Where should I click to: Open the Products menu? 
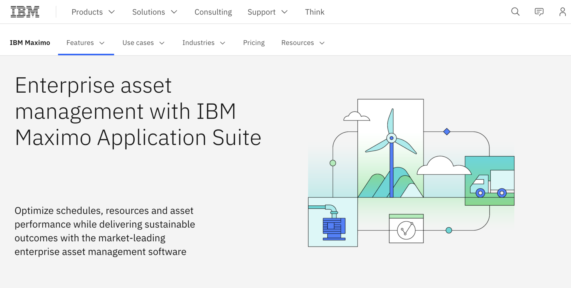coord(87,12)
